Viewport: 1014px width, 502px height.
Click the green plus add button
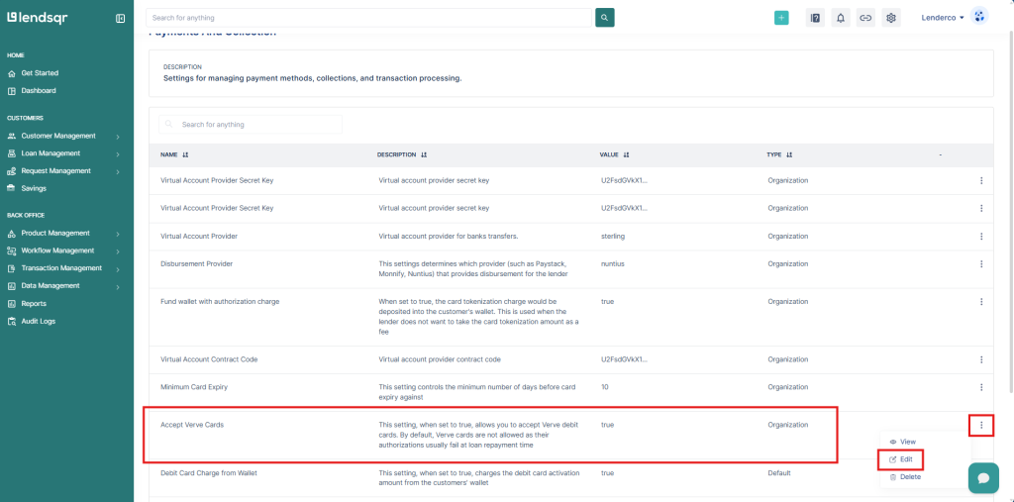[781, 18]
